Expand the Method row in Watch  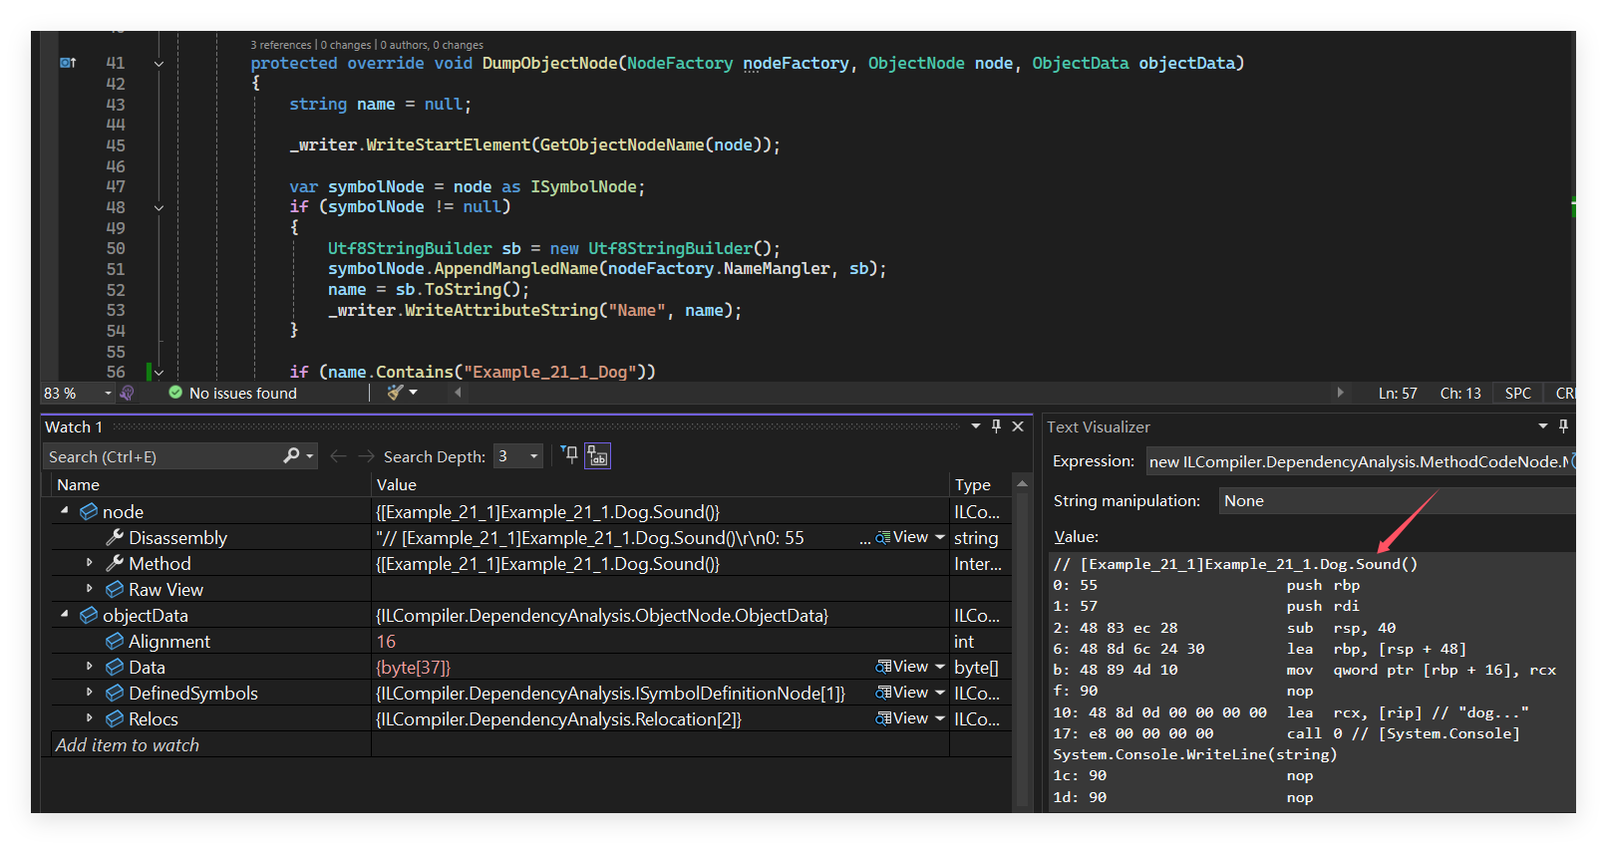coord(90,563)
